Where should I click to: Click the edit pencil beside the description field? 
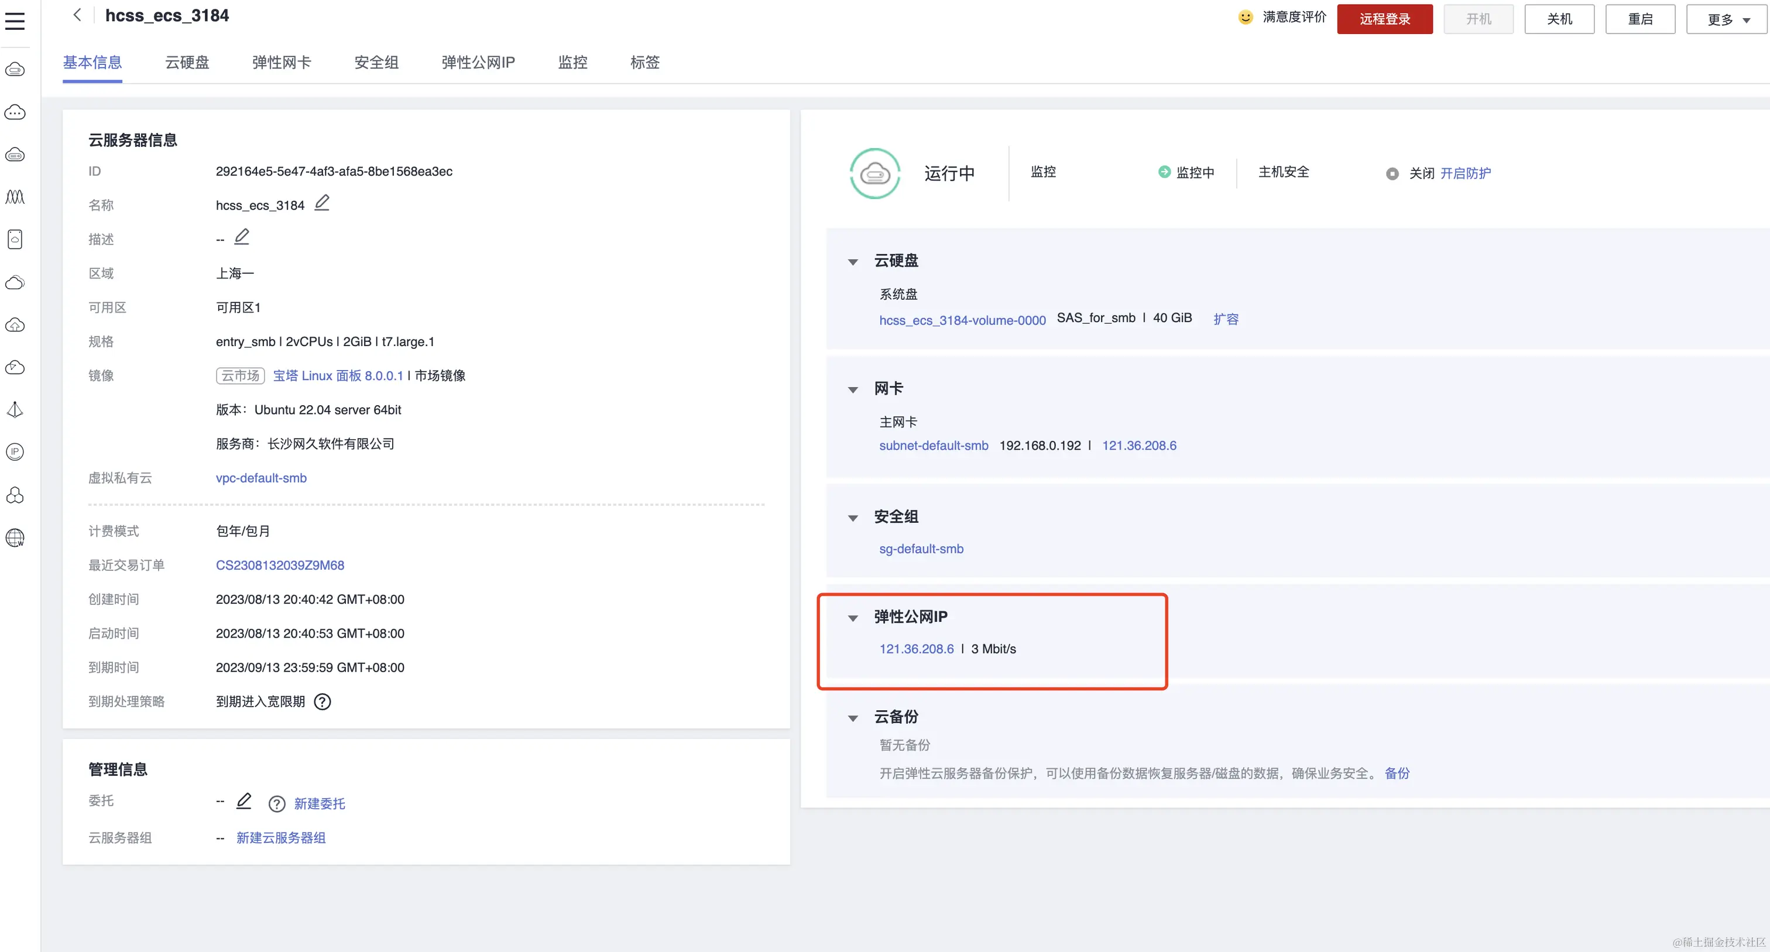click(x=241, y=237)
